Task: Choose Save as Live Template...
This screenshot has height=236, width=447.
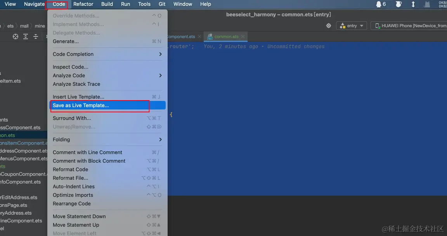Action: click(x=107, y=106)
